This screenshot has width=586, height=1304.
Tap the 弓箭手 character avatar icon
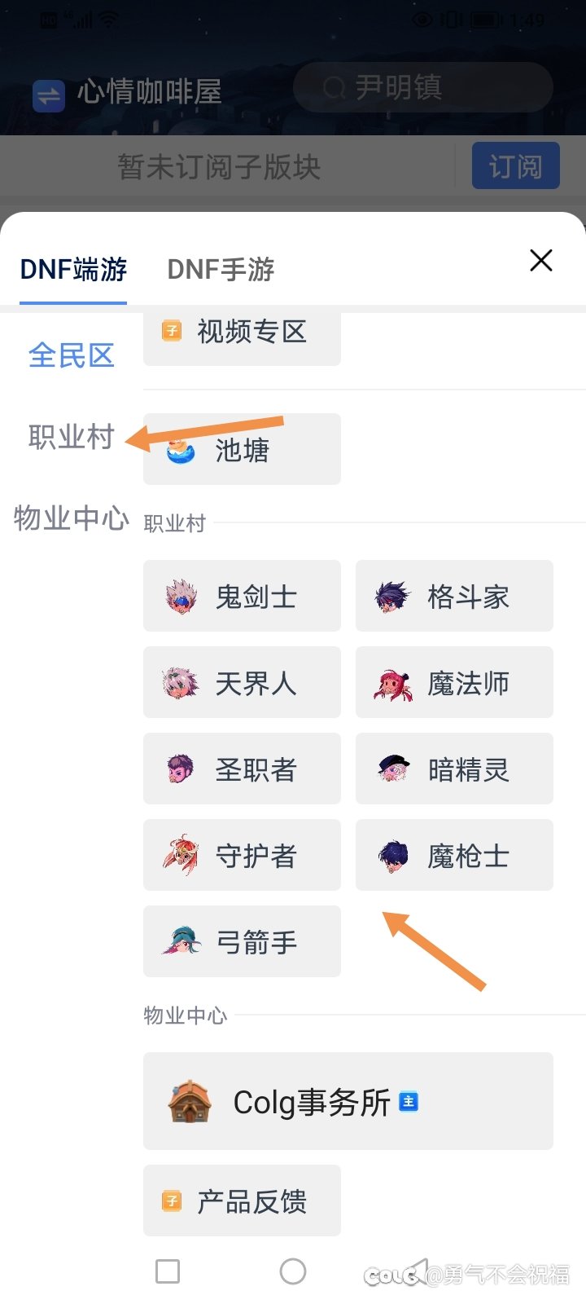pyautogui.click(x=181, y=942)
